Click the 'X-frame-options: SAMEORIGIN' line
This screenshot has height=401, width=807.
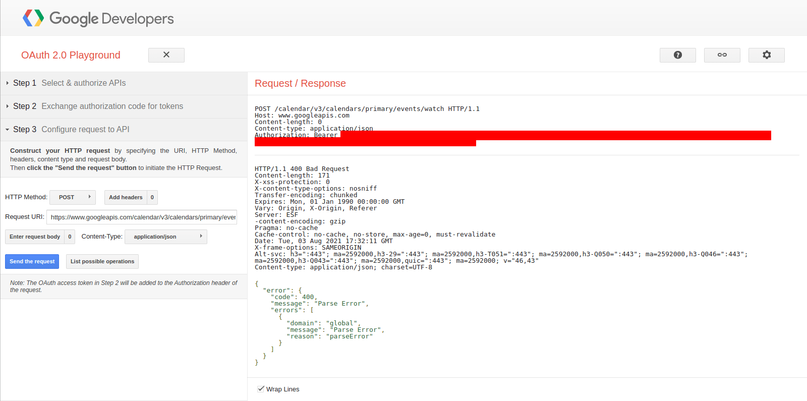308,248
